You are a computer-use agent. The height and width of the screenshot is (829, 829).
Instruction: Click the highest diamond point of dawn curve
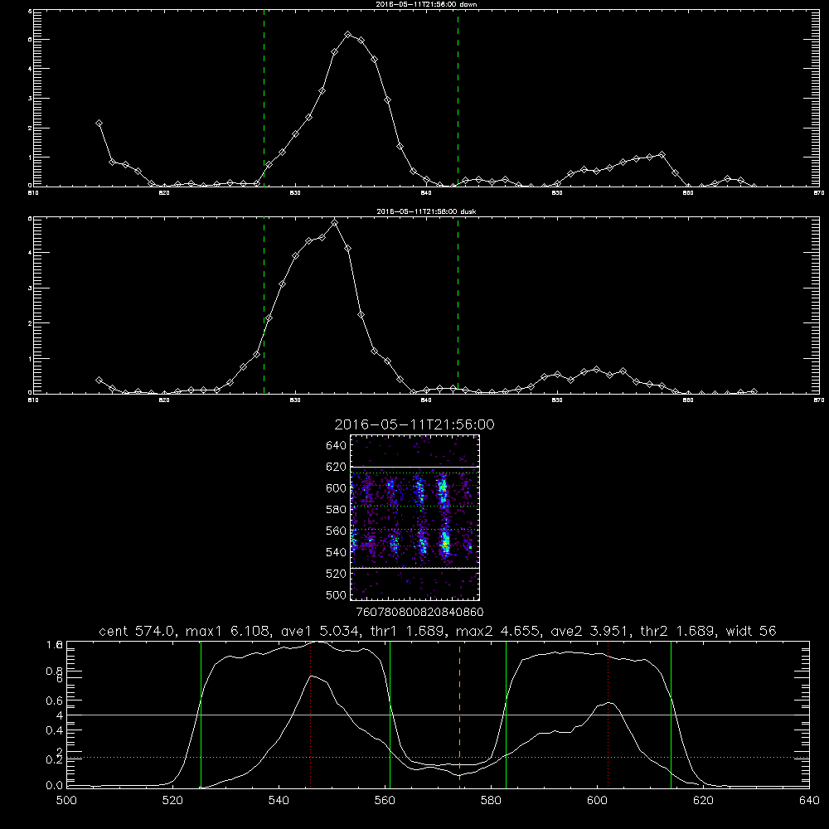click(x=348, y=34)
